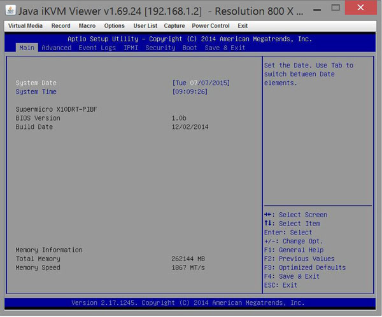This screenshot has height=317, width=382.
Task: Click the Java icon in title bar
Action: pyautogui.click(x=10, y=10)
